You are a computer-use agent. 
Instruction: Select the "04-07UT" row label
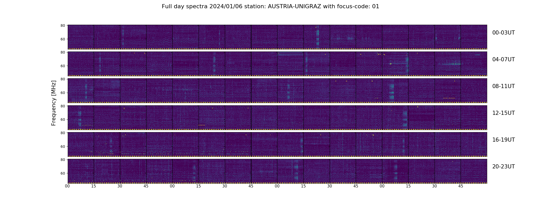[x=503, y=59]
